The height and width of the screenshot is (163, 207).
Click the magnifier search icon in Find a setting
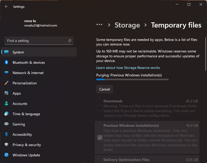click(x=70, y=41)
